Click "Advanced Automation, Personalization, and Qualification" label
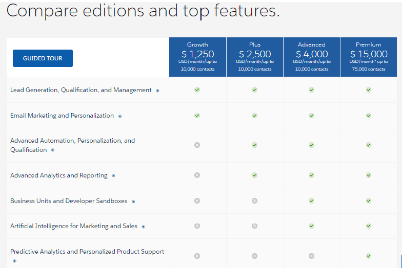Image resolution: width=402 pixels, height=268 pixels. [x=73, y=145]
